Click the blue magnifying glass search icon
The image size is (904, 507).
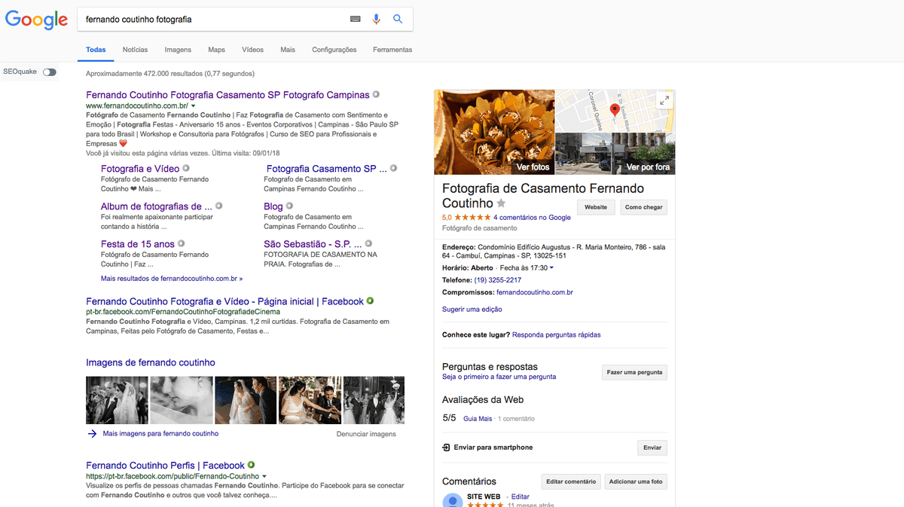coord(398,20)
